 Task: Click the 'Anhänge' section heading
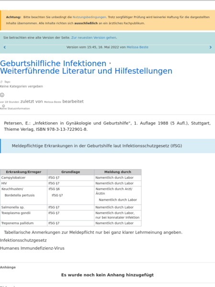click(x=8, y=267)
